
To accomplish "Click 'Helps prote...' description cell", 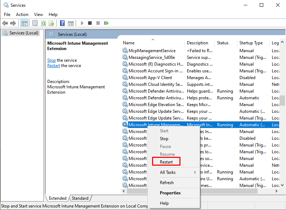I will (x=199, y=98).
